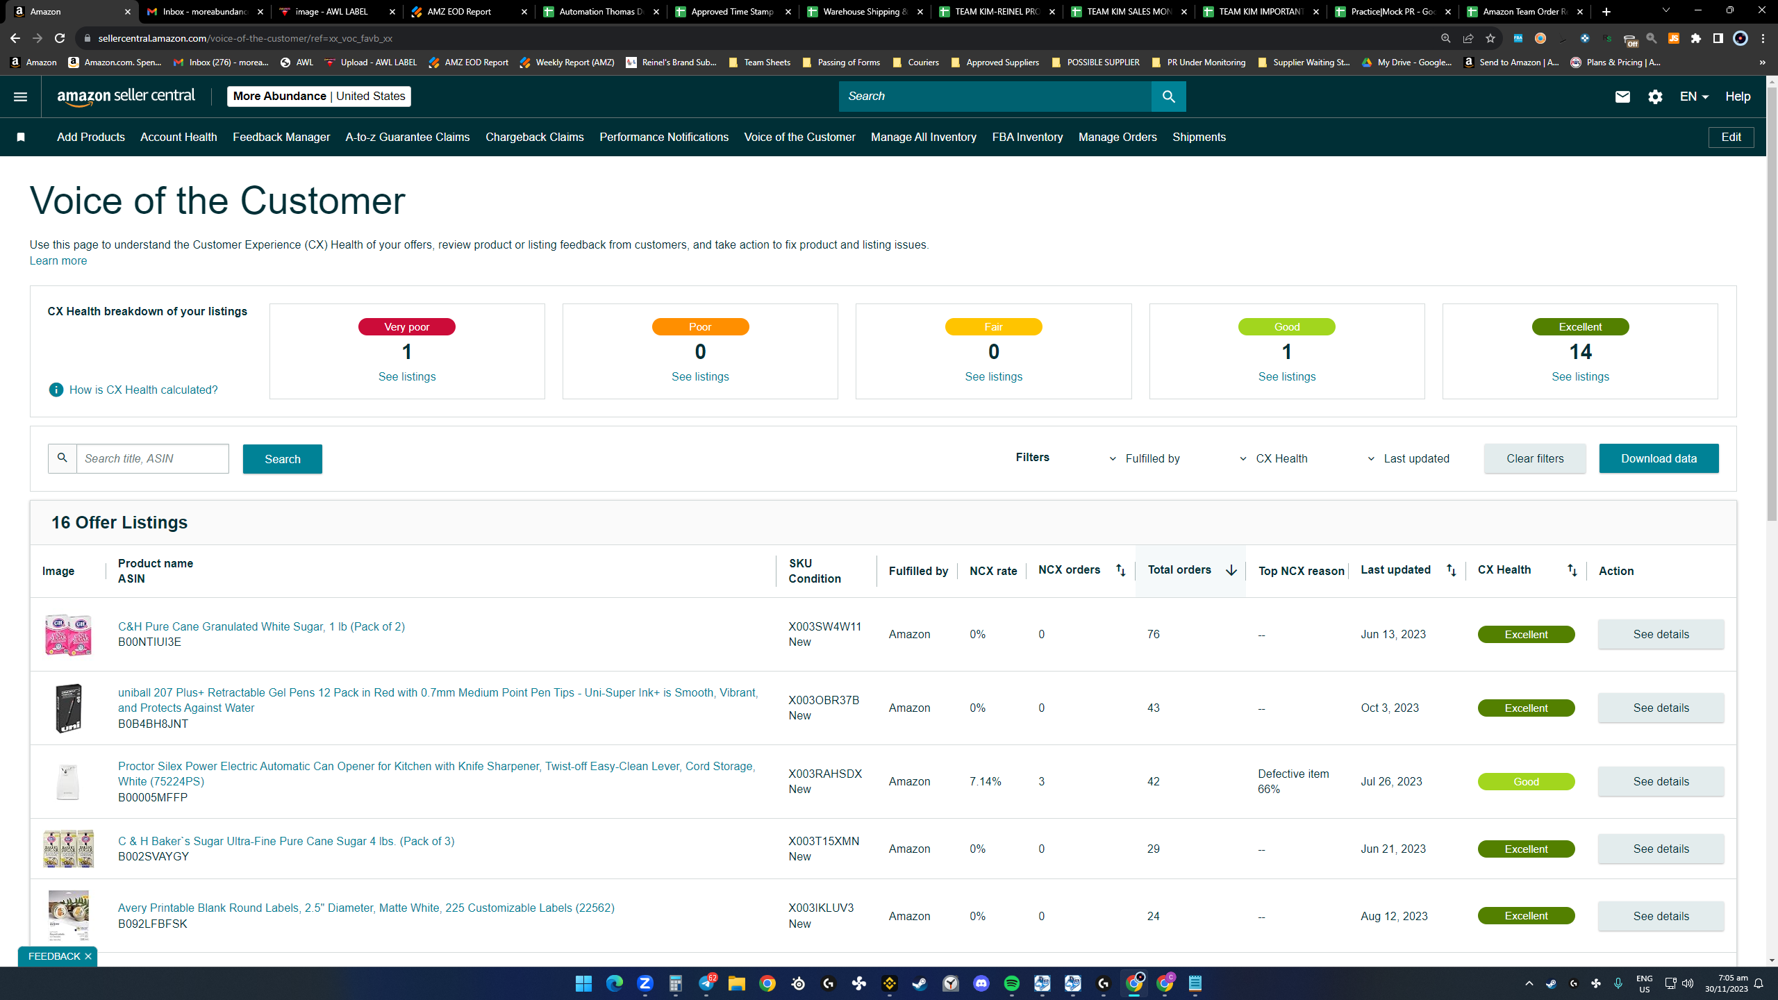Sort the table by CX Health column
The width and height of the screenshot is (1778, 1000).
tap(1572, 570)
